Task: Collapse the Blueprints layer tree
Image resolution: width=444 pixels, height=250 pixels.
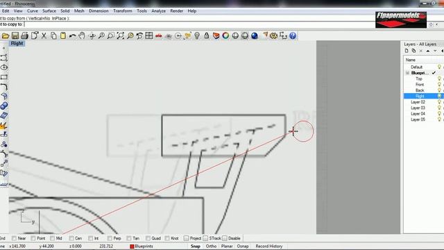Action: point(407,73)
